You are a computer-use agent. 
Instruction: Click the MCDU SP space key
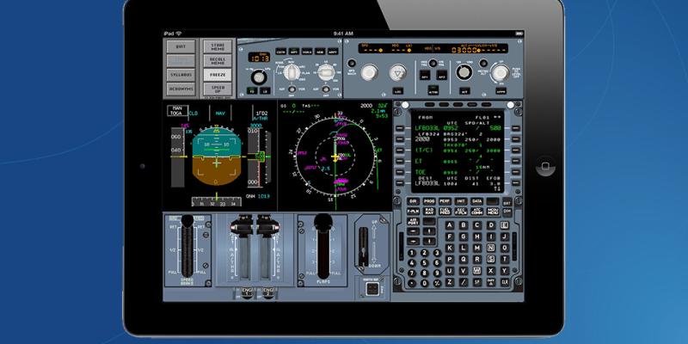[477, 282]
